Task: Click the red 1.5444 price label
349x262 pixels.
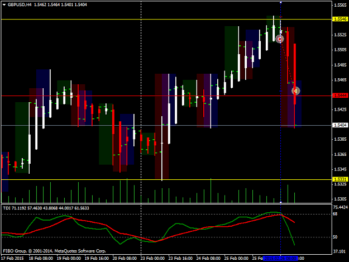Action: 340,96
